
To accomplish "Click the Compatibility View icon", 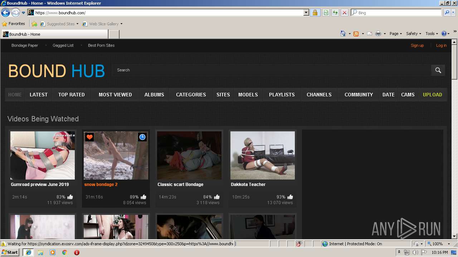I will [x=326, y=13].
